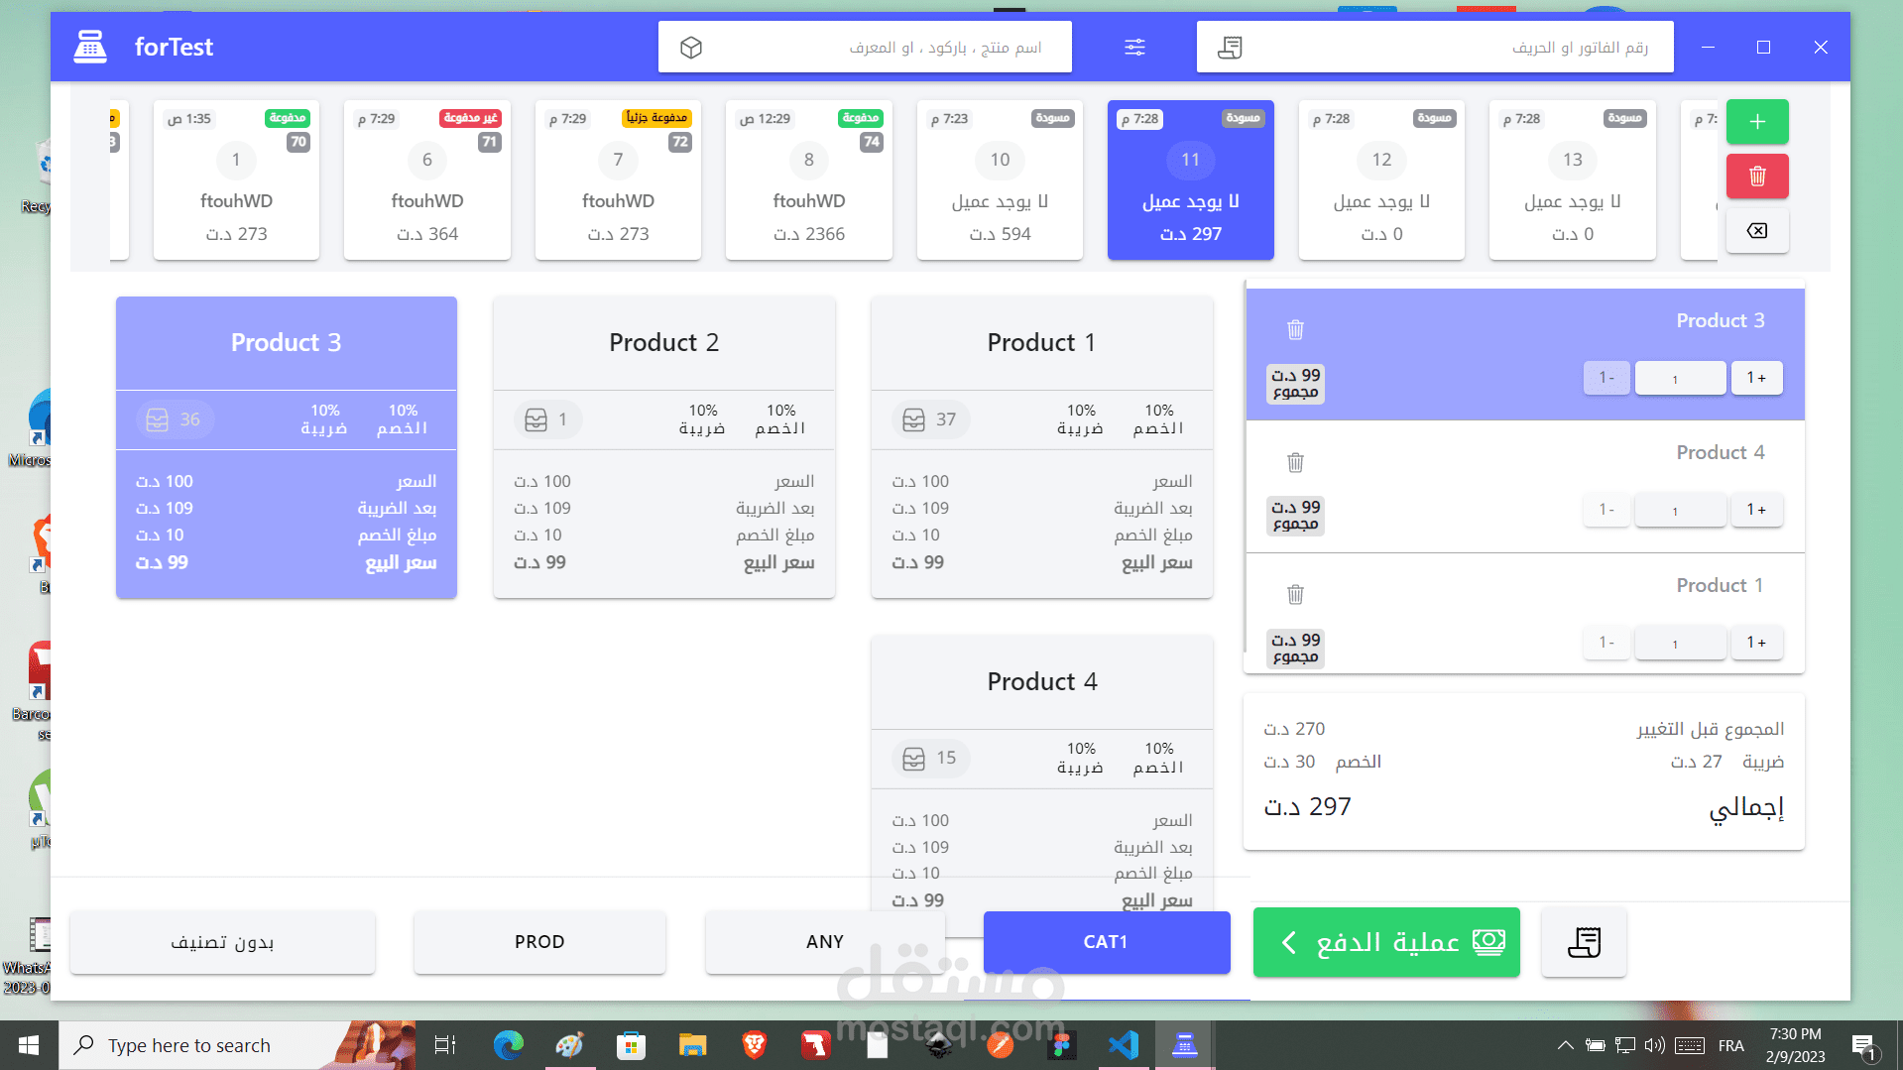
Task: Open draft invoice card number 12
Action: 1381,179
